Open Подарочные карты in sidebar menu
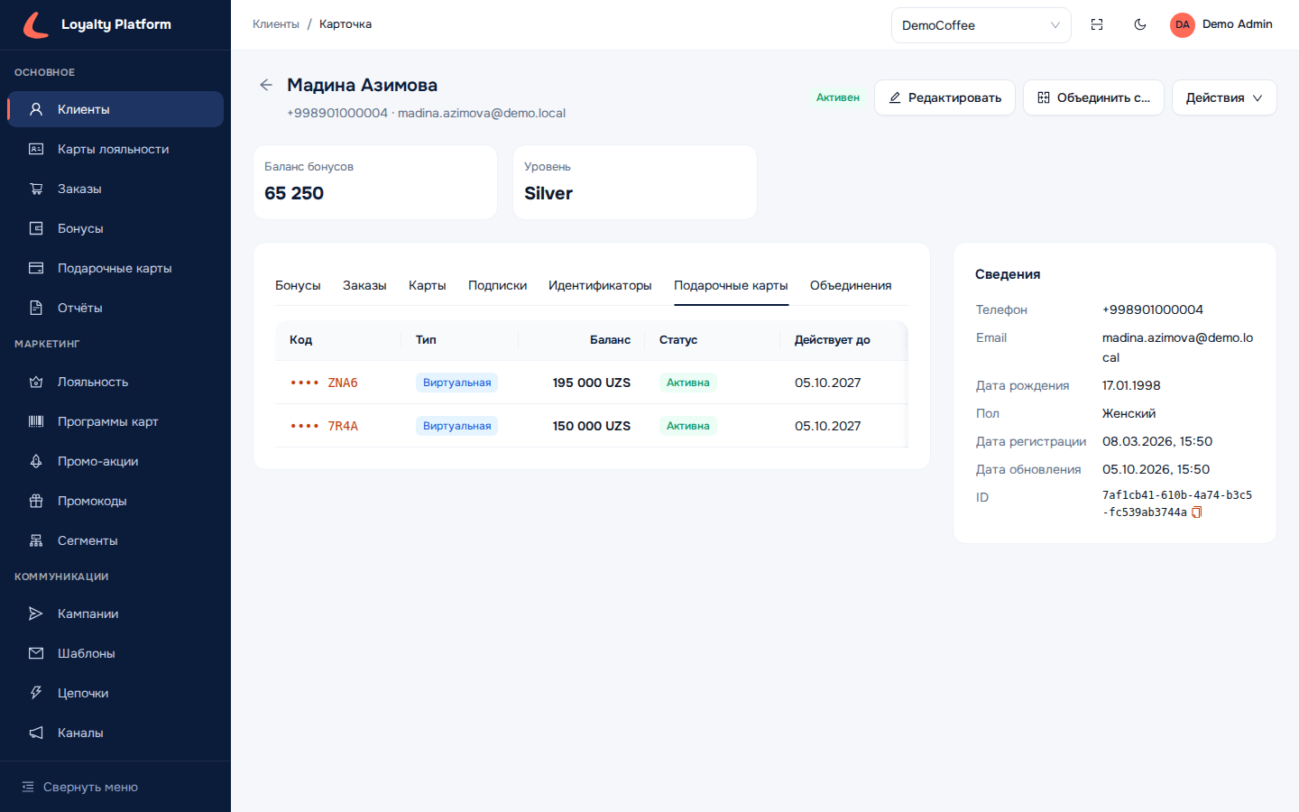The image size is (1299, 812). pyautogui.click(x=115, y=268)
